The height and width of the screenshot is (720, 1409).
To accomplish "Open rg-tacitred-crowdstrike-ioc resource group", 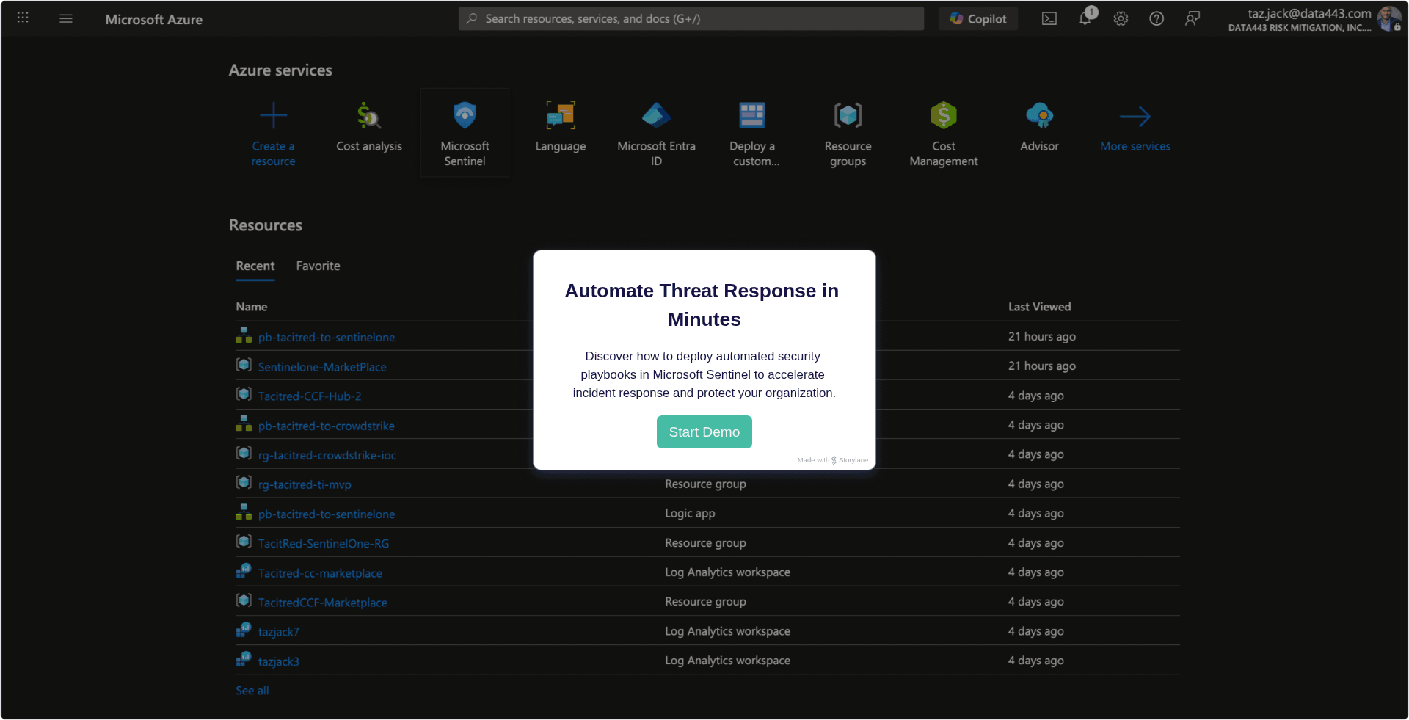I will pos(327,456).
